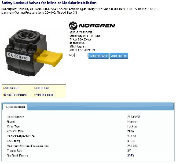Click the blue Specifications panel header bar
This screenshot has height=164, width=176.
(x=100, y=106)
